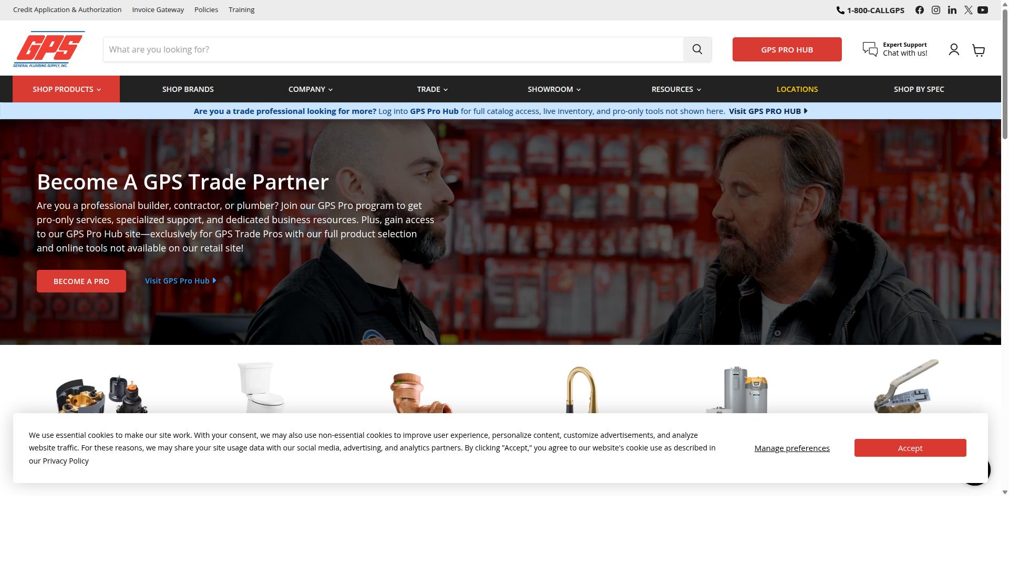Click the magnifying glass search button

coord(697,49)
